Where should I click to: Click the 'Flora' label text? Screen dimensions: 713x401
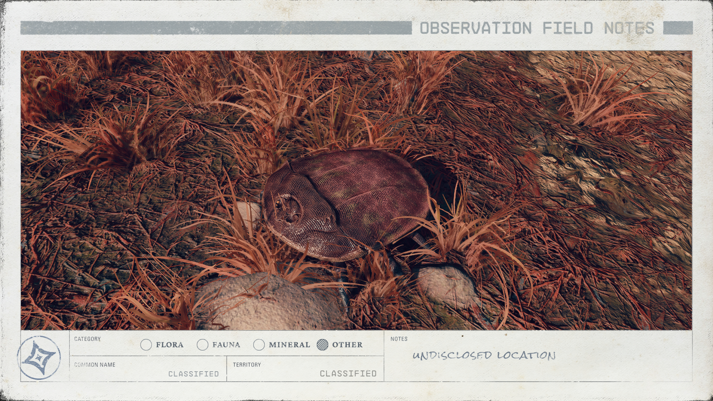[170, 345]
